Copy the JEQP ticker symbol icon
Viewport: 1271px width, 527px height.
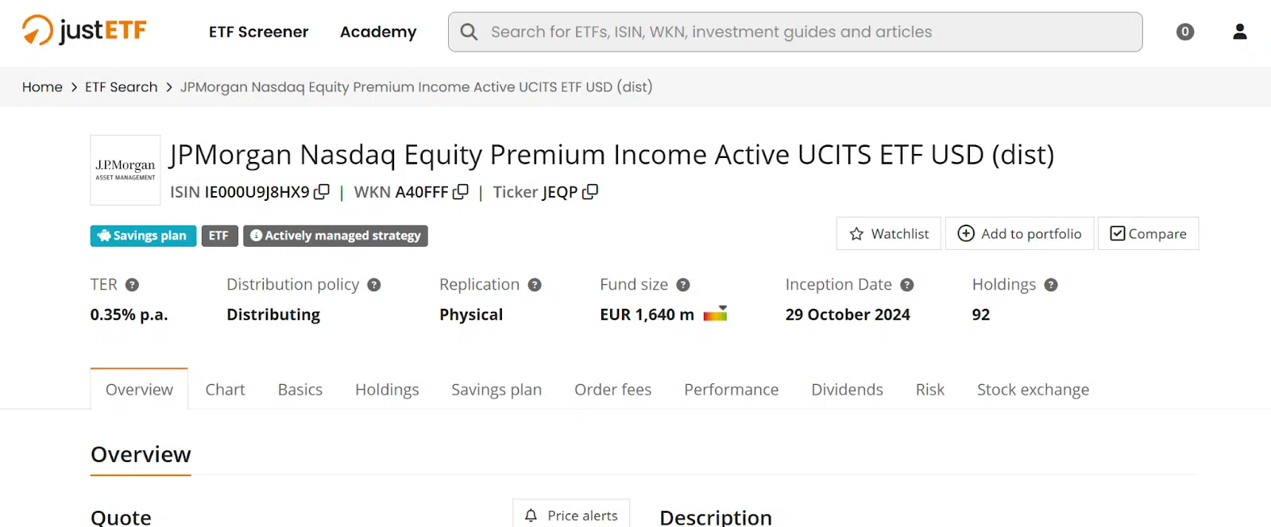tap(590, 192)
